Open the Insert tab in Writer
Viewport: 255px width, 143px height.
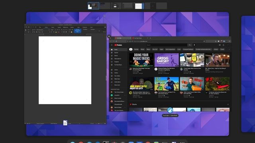click(x=53, y=27)
